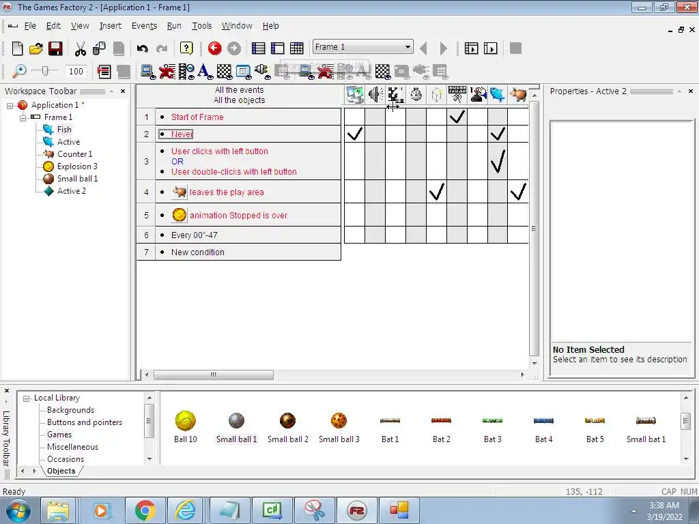The image size is (699, 524).
Task: Toggle visibility of the active objects filter icon
Action: coord(167,71)
